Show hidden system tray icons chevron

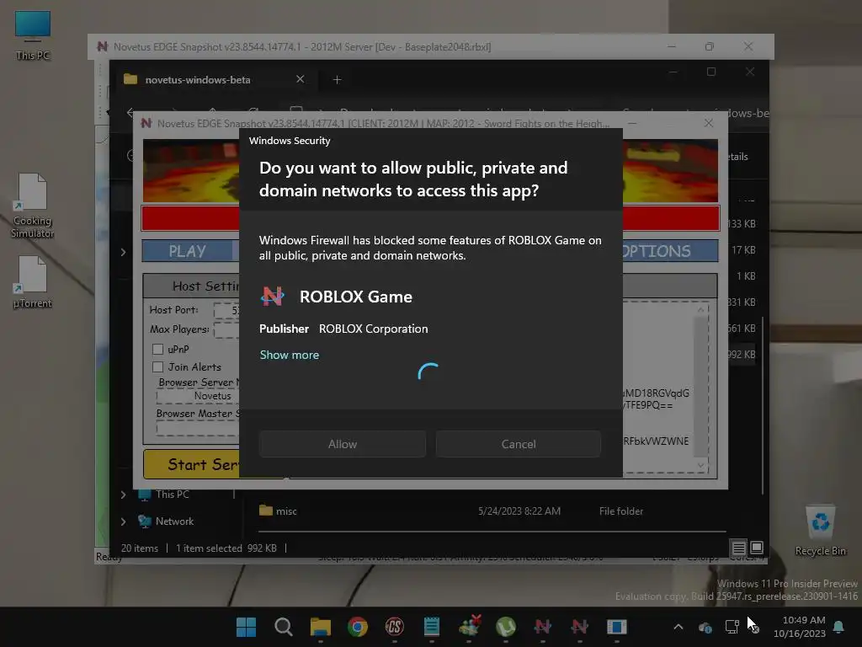pos(678,627)
